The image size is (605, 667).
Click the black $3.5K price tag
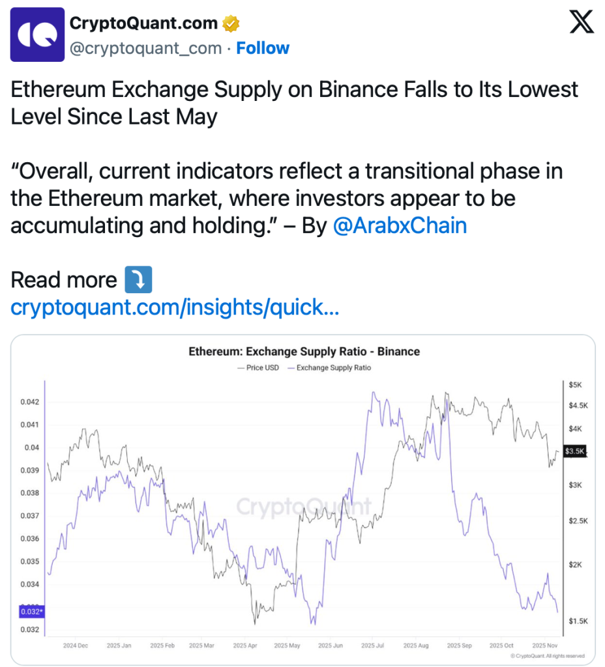(574, 451)
